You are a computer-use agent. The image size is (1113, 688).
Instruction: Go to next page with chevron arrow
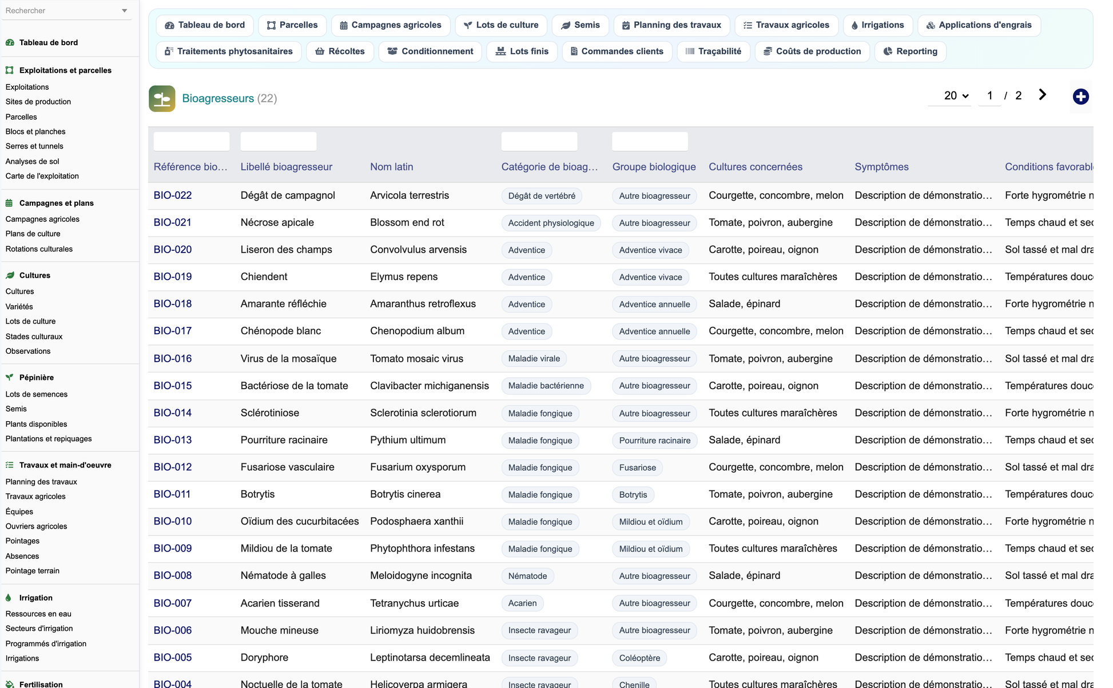[1042, 95]
